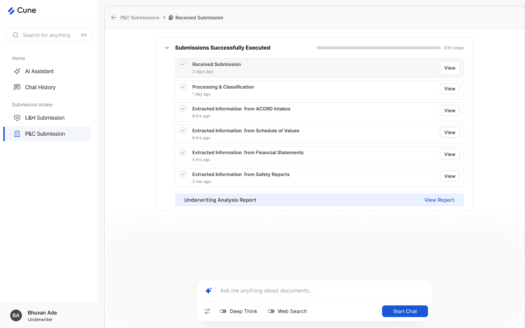
Task: Click the Chat History message icon
Action: pyautogui.click(x=17, y=87)
